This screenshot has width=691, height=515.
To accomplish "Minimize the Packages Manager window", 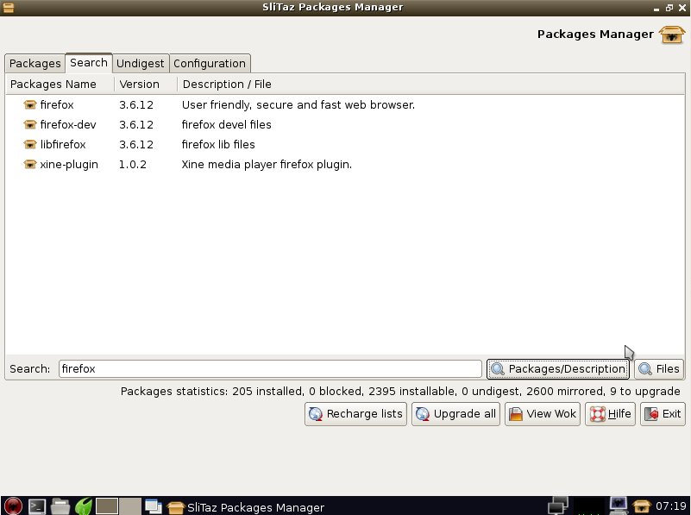I will point(656,8).
